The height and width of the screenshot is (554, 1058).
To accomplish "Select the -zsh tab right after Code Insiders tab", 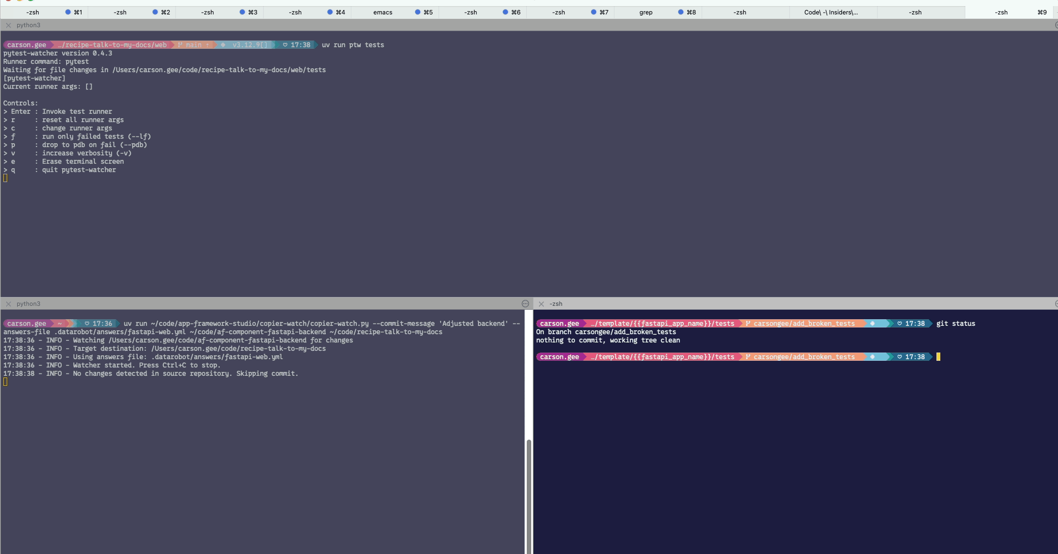I will coord(921,12).
